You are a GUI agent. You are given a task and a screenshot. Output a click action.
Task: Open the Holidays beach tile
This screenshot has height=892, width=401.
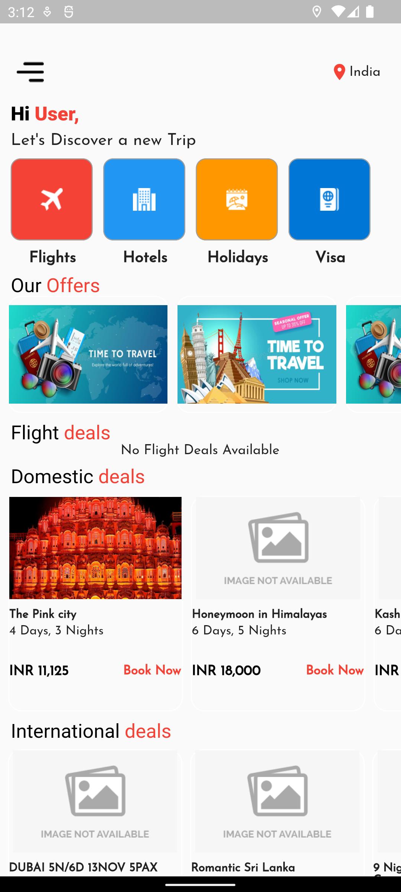237,200
